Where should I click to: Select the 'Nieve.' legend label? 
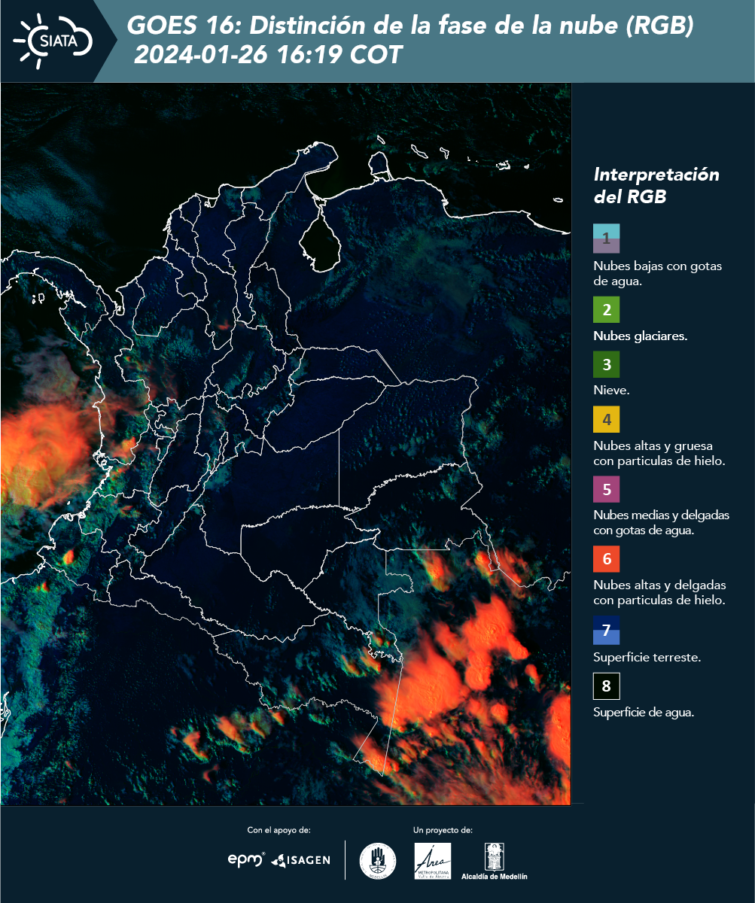(611, 391)
